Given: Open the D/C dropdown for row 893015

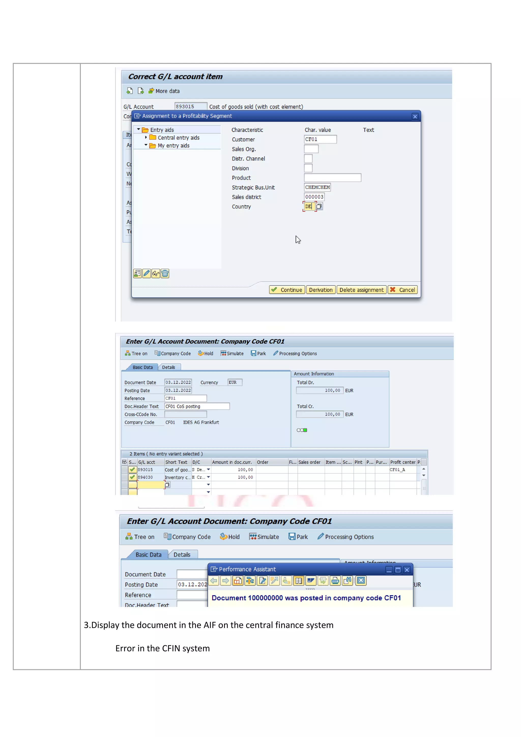Looking at the screenshot, I should 209,470.
